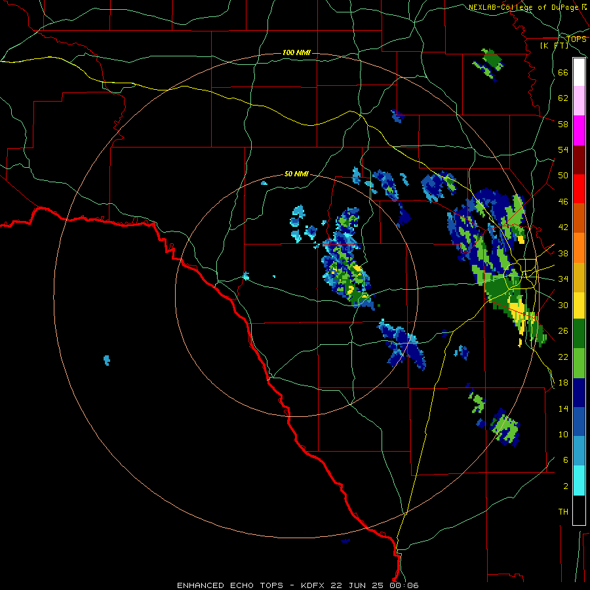The image size is (590, 590).
Task: Click the 50 NMI range ring label
Action: [296, 174]
